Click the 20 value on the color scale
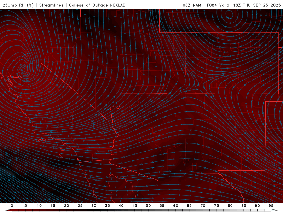Viewport: 283px width, 212px height. tap(67, 206)
